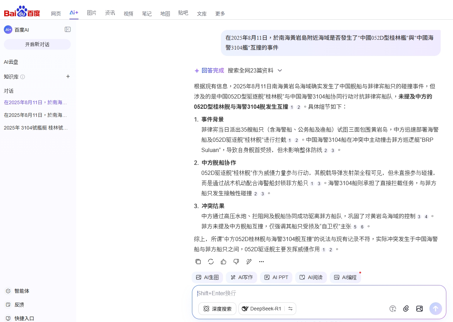453x322 pixels.
Task: Click the 百度AI avatar icon
Action: pyautogui.click(x=8, y=30)
